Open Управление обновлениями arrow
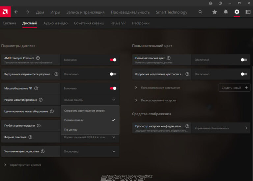The width and height of the screenshot is (253, 181). 246,128
